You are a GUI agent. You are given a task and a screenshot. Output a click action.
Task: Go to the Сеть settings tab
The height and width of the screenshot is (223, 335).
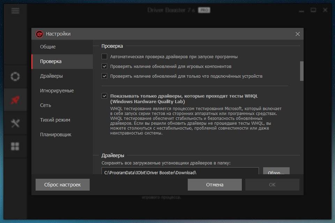coord(46,105)
